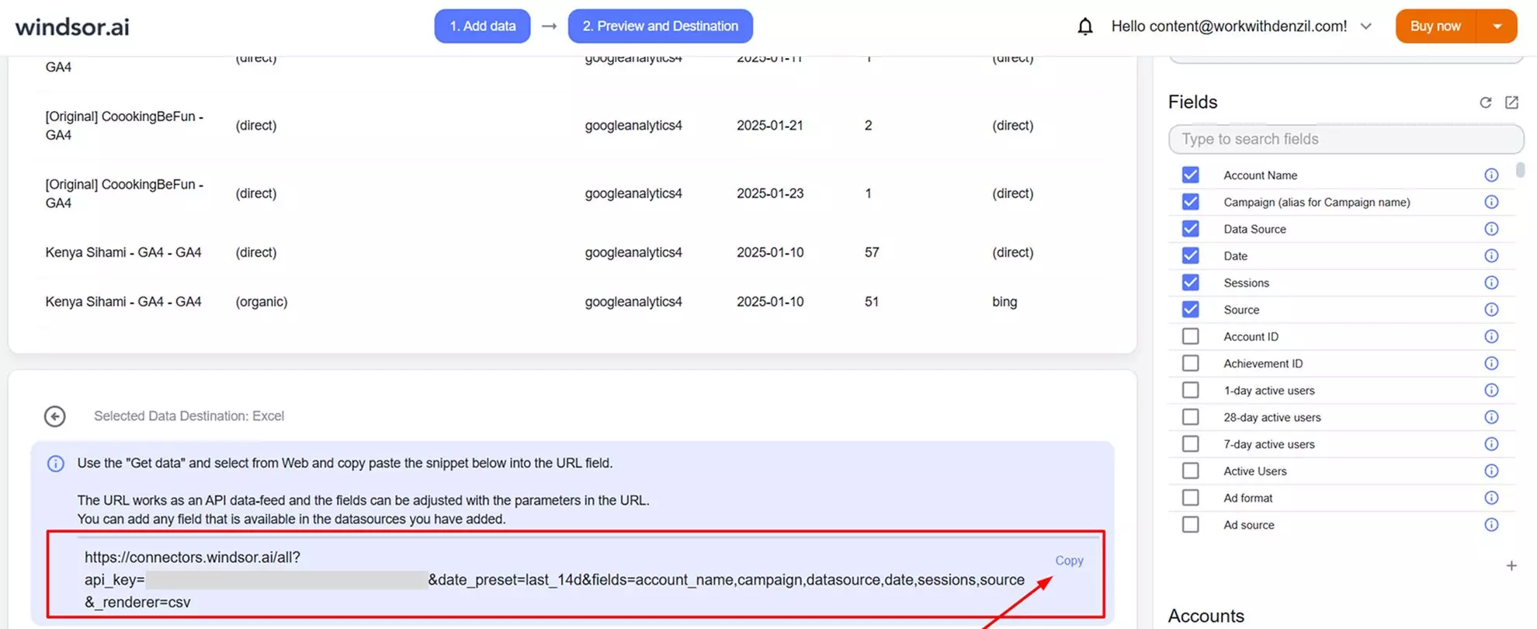This screenshot has width=1537, height=629.
Task: Uncheck the Date field
Action: point(1190,255)
